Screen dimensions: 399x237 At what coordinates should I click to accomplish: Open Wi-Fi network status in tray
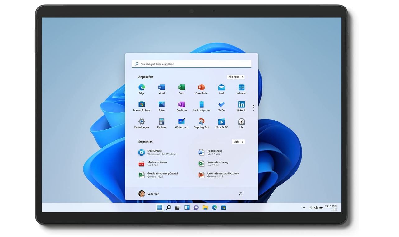(x=311, y=208)
